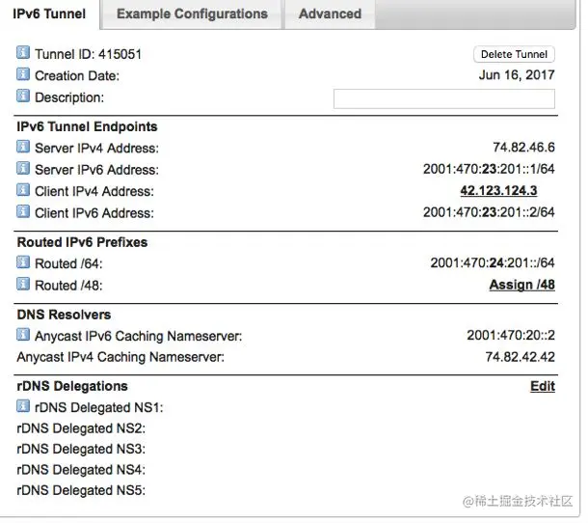Click info icon for Server IPv6 Address
The width and height of the screenshot is (588, 523).
(x=23, y=168)
